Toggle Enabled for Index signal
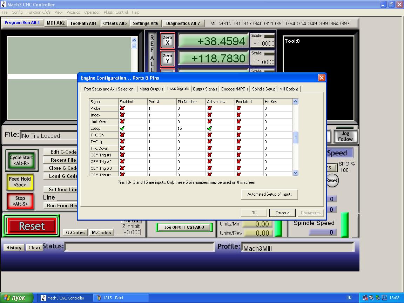The image size is (404, 303). point(122,115)
